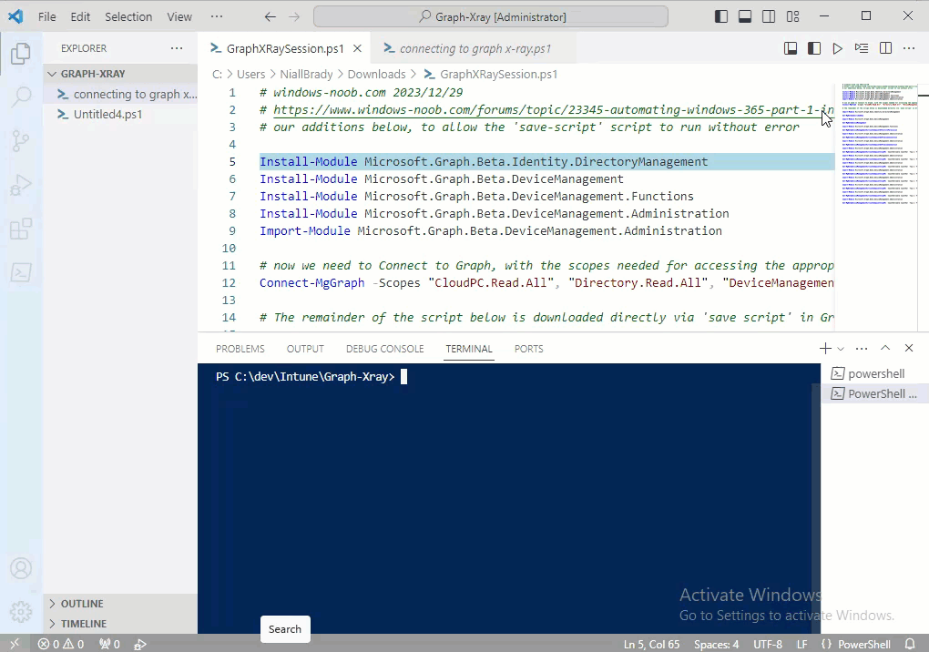Expand the TIMELINE section
This screenshot has width=929, height=652.
point(120,624)
